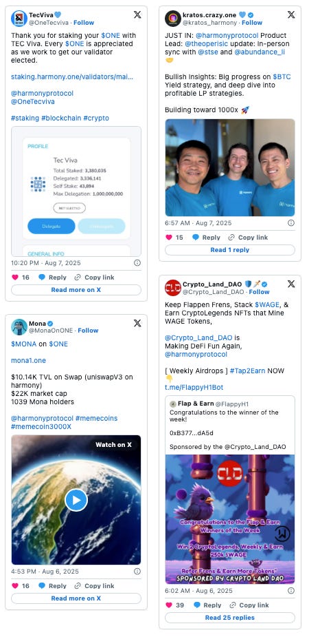Click Read 1 reply button
309x637 pixels.
pyautogui.click(x=229, y=250)
